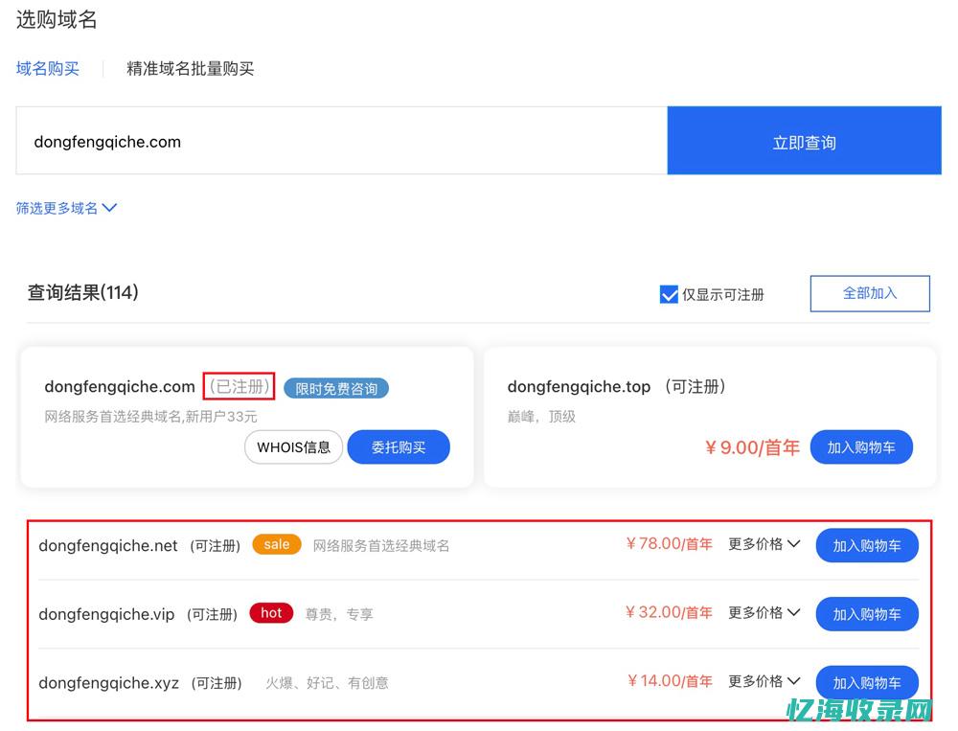Click inside the domain search input field
Viewport: 958px width, 731px height.
point(335,140)
